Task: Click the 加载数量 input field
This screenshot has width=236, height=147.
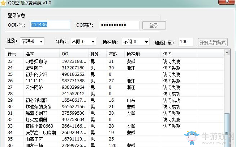Action: click(185, 42)
